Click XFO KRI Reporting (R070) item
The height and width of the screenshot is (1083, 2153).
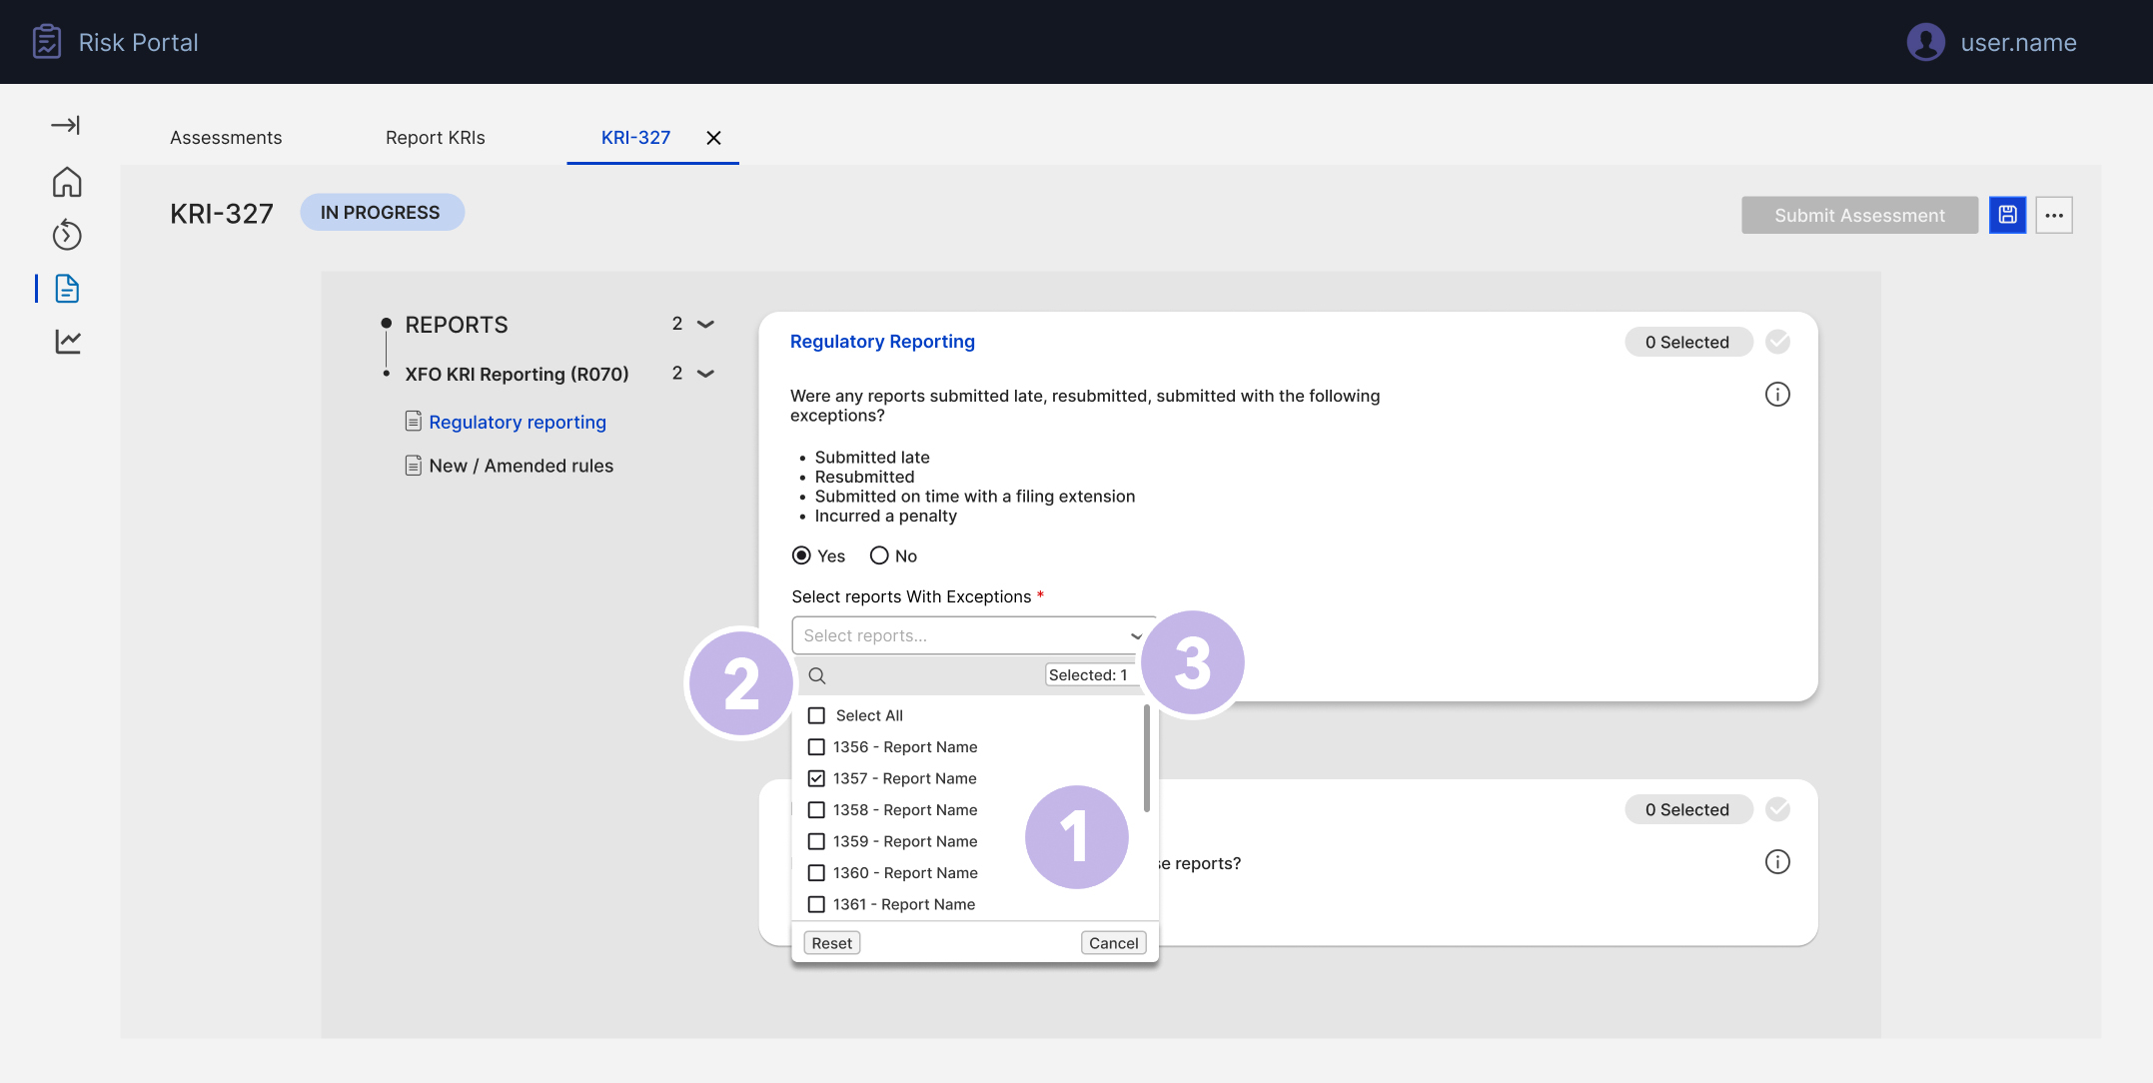(x=517, y=374)
